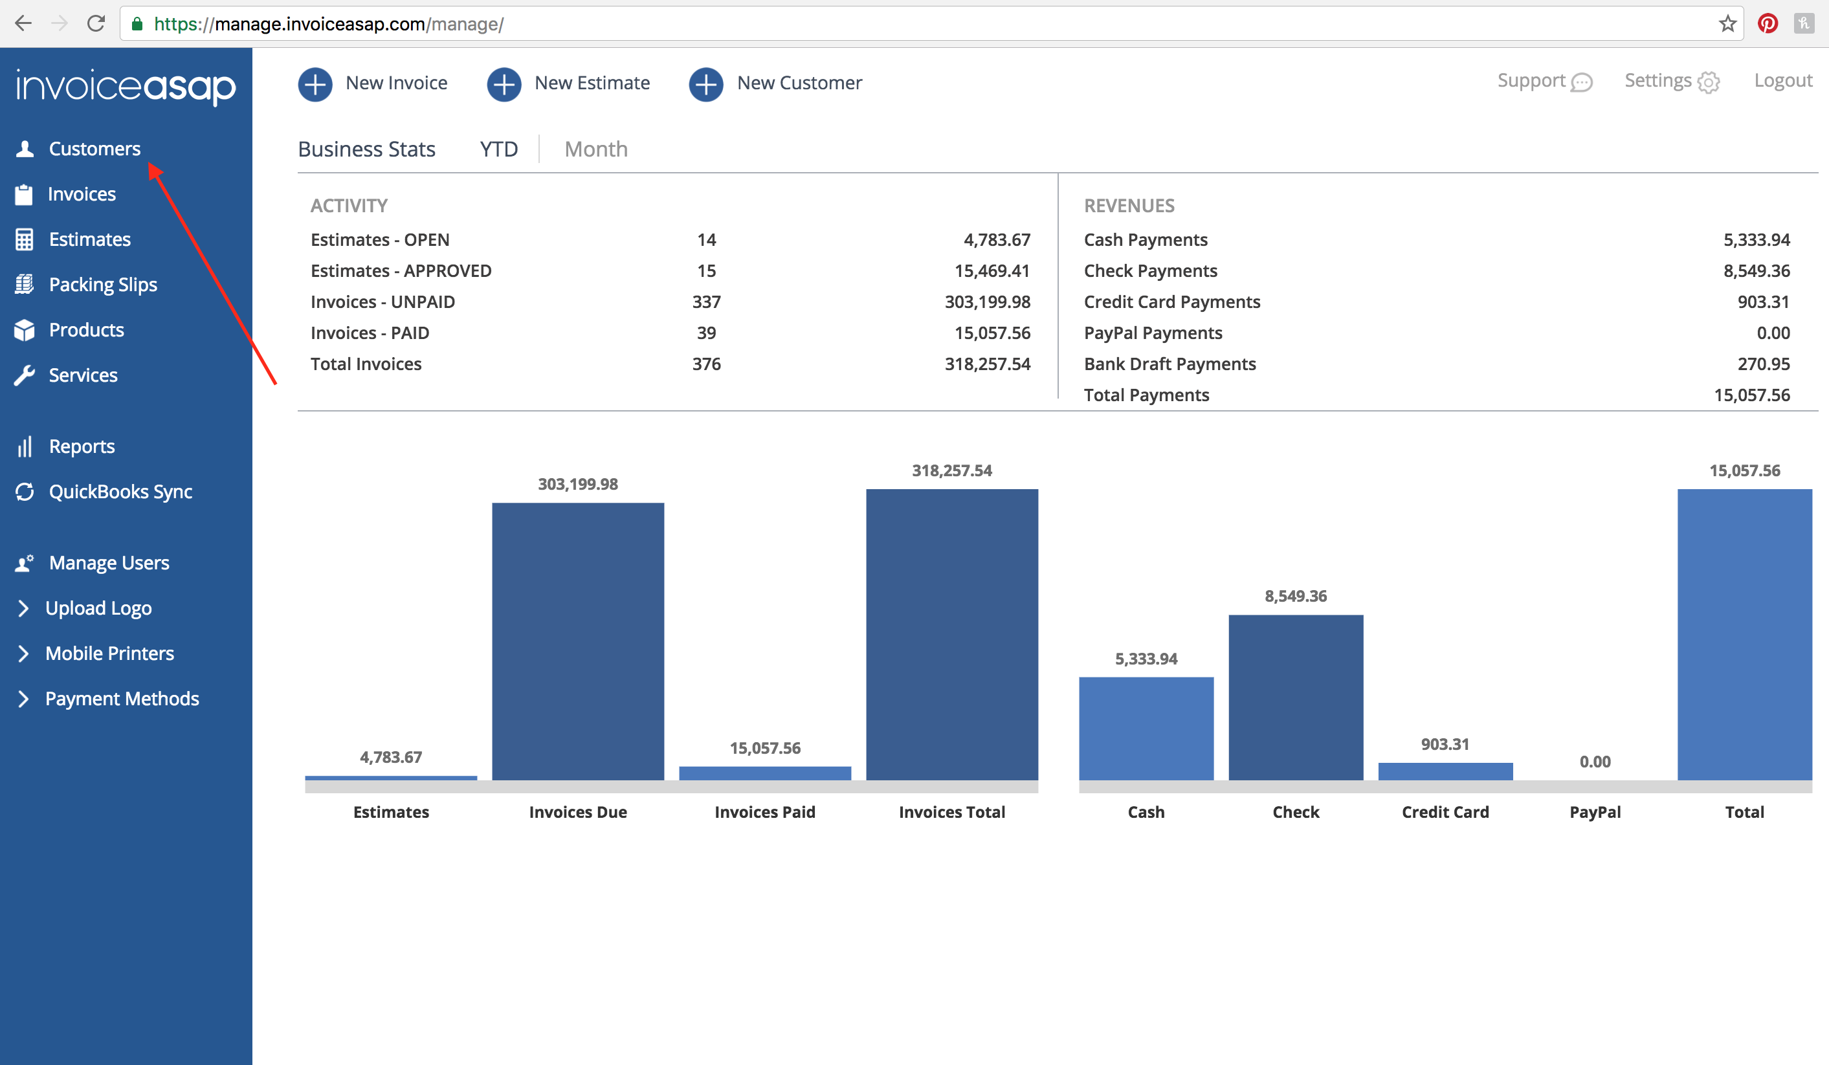The image size is (1829, 1065).
Task: Click the QuickBooks Sync refresh icon
Action: 25,492
